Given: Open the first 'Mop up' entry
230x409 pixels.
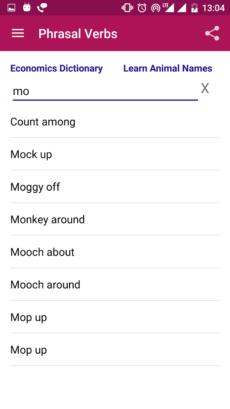Looking at the screenshot, I should (x=115, y=317).
